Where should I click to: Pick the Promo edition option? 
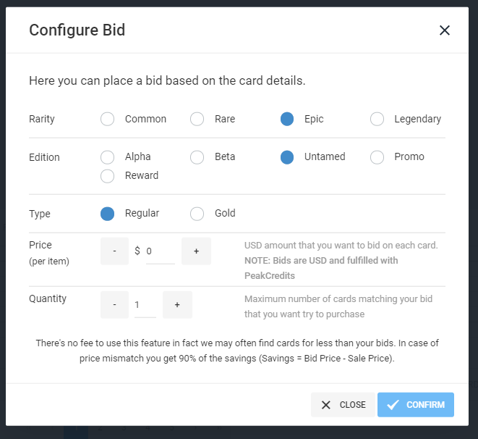[x=377, y=157]
